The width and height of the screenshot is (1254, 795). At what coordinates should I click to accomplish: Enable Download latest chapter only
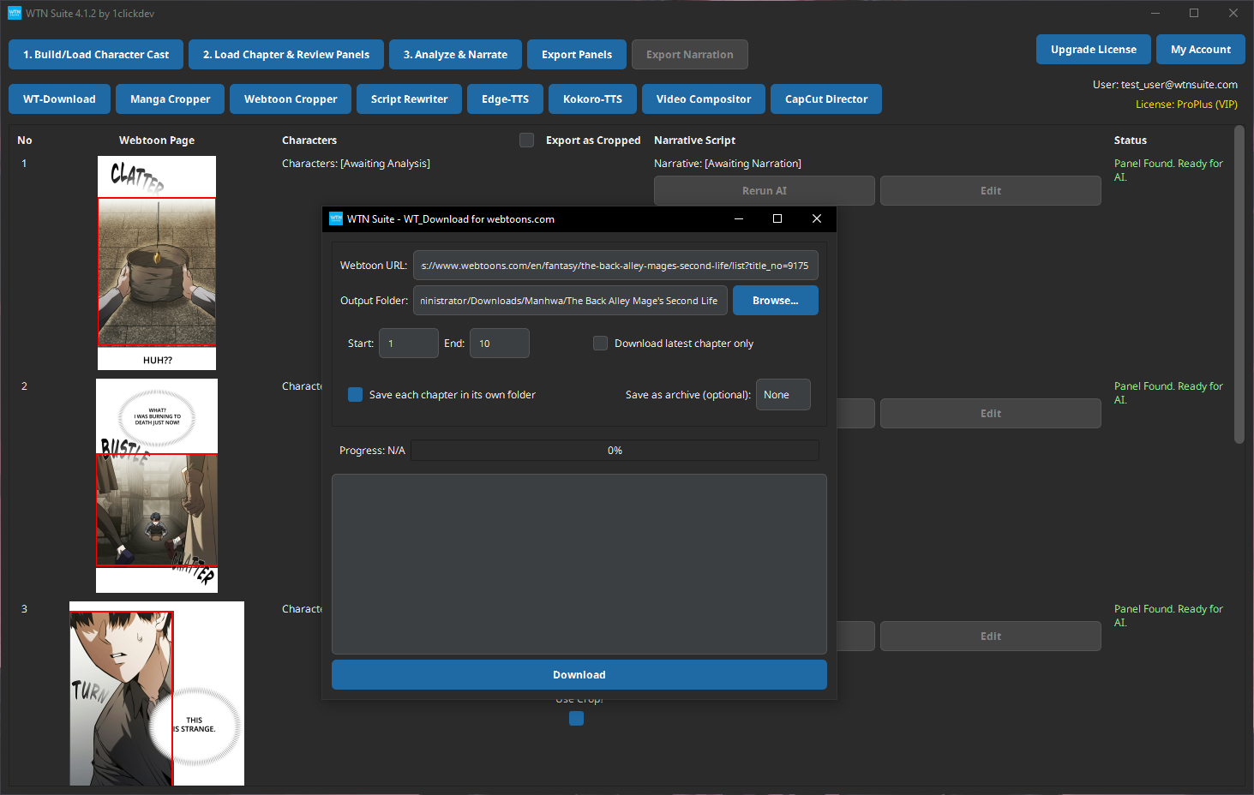click(600, 343)
